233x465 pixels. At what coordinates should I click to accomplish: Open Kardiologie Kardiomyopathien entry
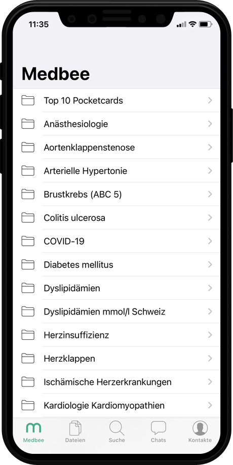(116, 405)
